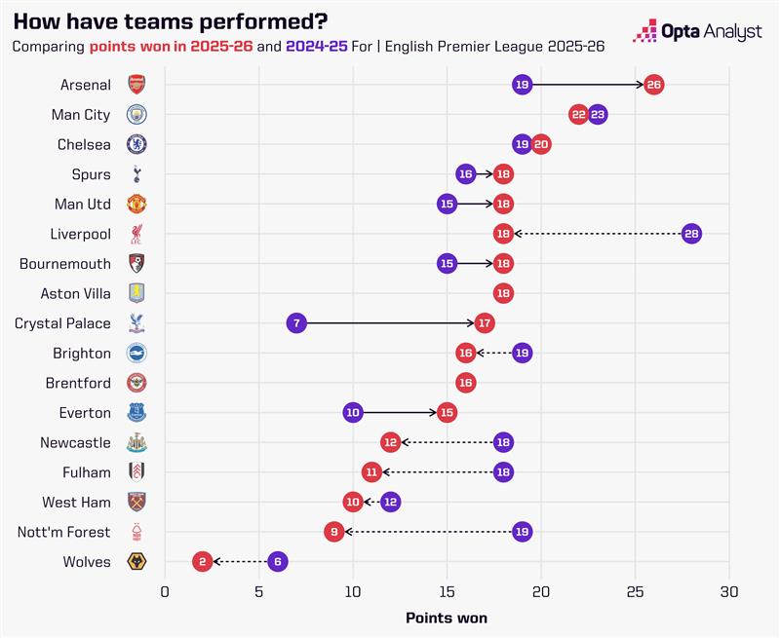Select the Chelsea badge icon
Viewport: 780px width, 638px height.
(136, 144)
